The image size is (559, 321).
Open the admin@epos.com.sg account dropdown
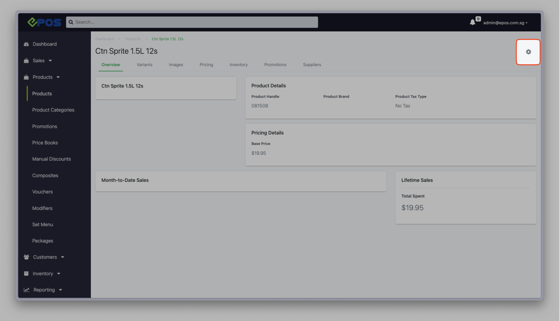505,23
